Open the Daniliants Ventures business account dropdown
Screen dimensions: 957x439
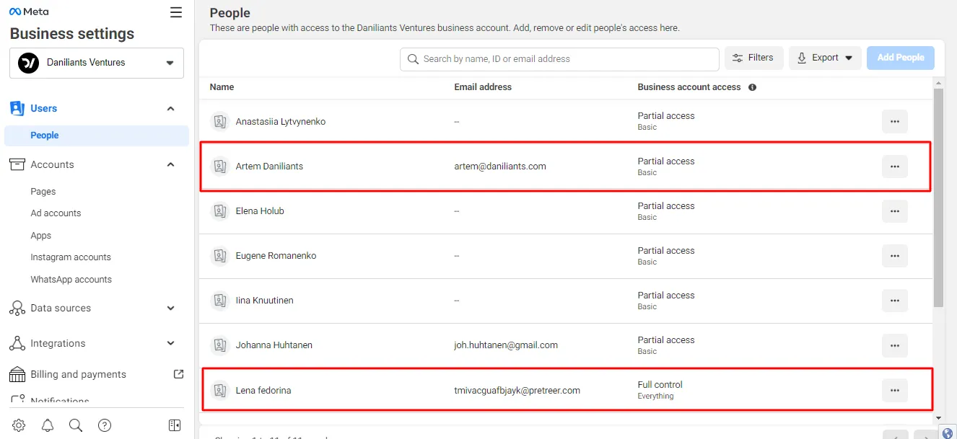[x=97, y=63]
